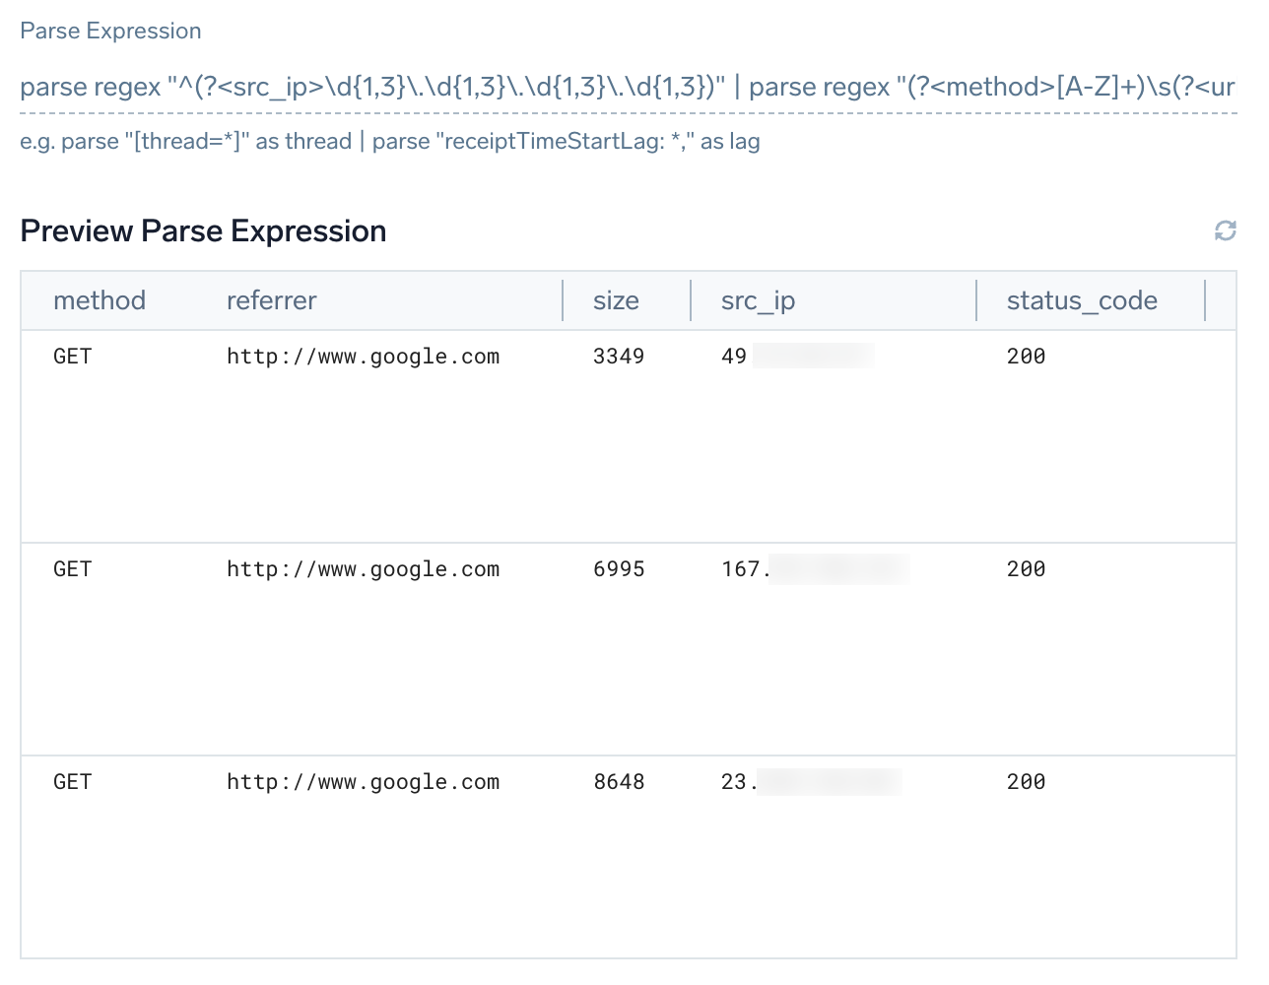Select the status_code column header
Viewport: 1269px width, 985px height.
1082,300
